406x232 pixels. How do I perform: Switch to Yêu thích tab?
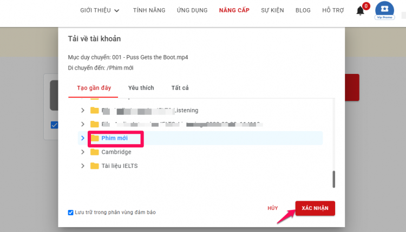pos(141,88)
